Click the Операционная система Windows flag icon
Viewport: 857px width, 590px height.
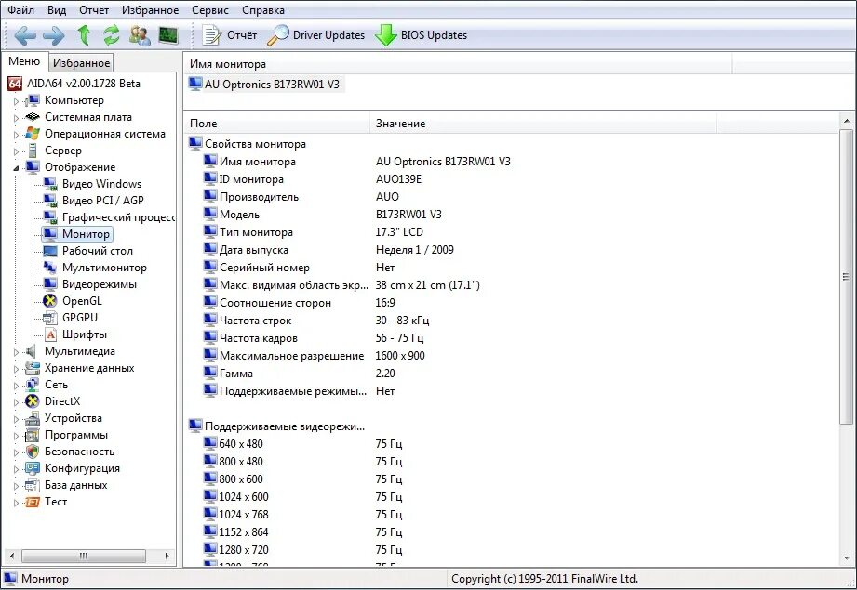[33, 134]
